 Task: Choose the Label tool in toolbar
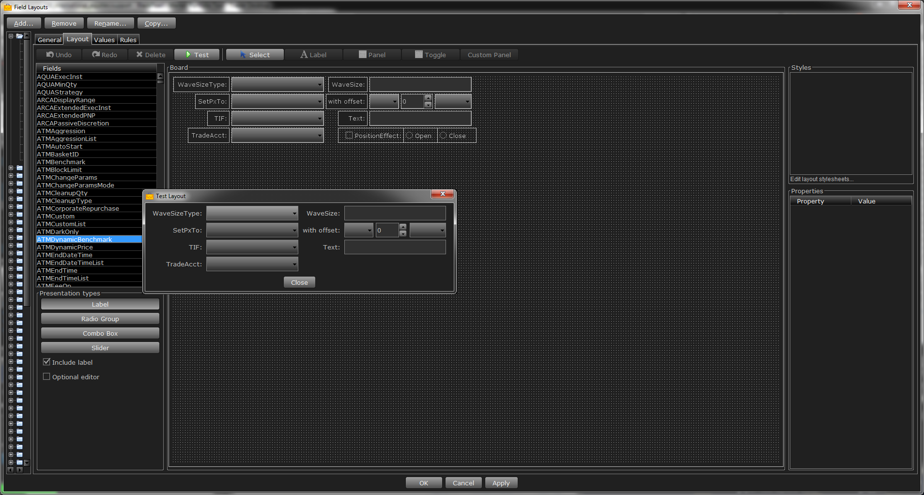coord(313,55)
